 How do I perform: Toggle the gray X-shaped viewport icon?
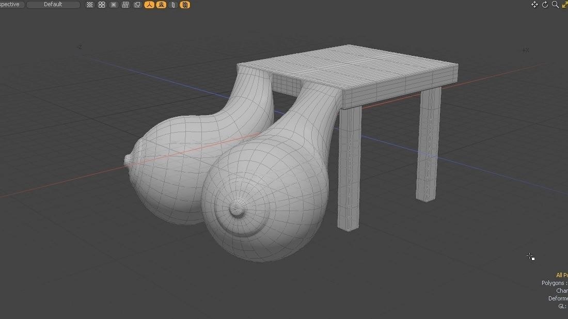[114, 5]
